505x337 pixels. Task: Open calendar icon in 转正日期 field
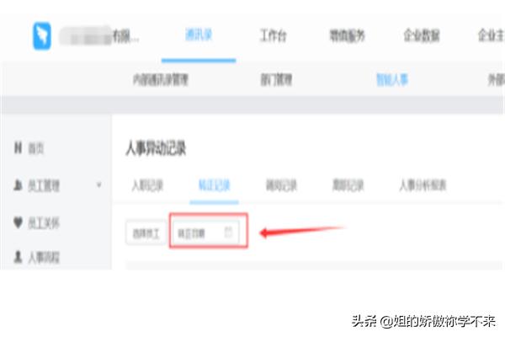[x=228, y=232]
